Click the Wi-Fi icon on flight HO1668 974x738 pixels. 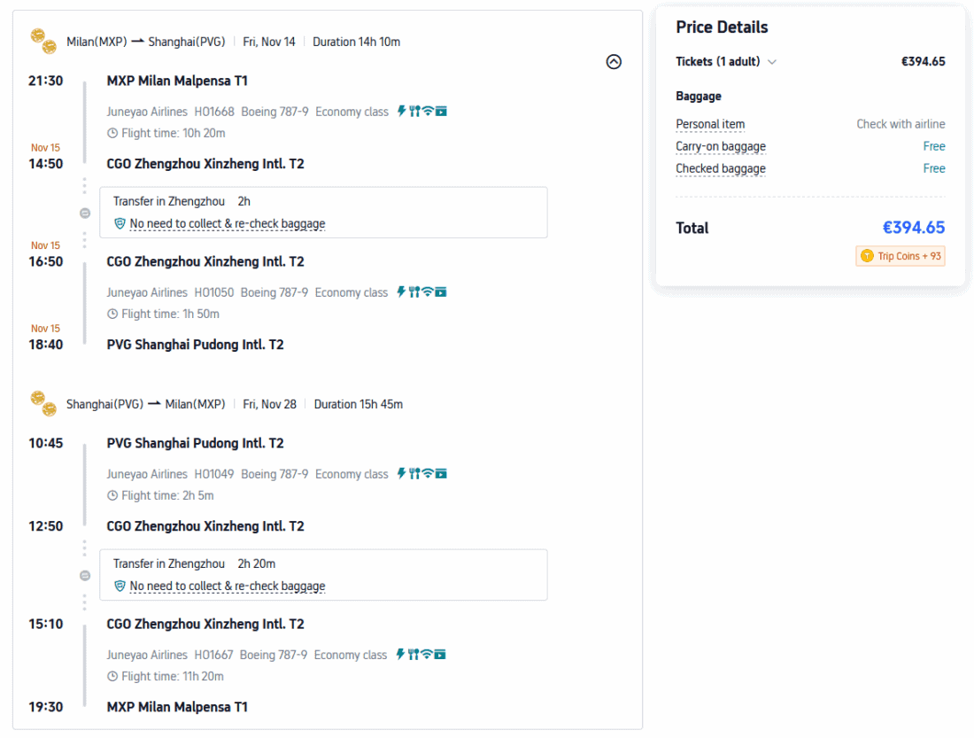(x=428, y=111)
